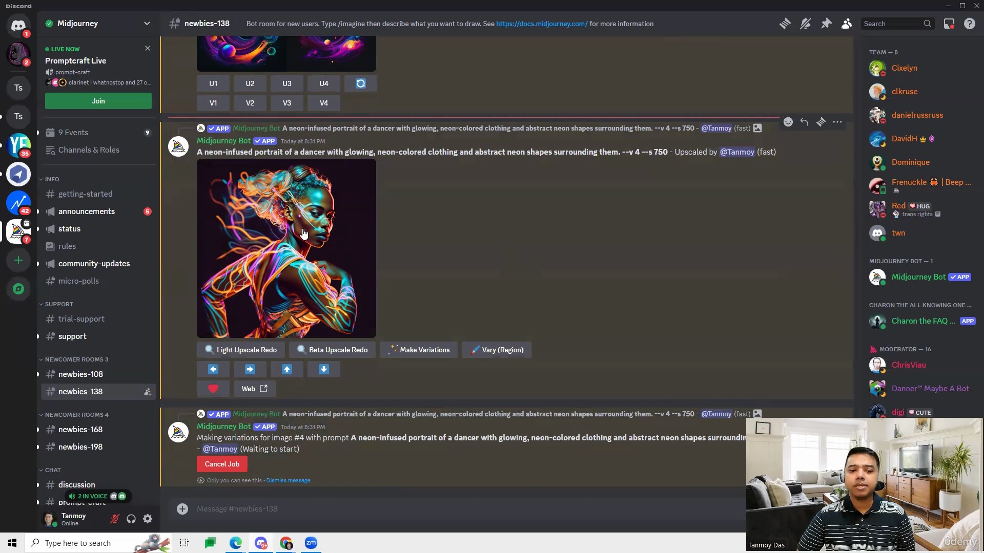This screenshot has width=984, height=553.
Task: Open the Threads icon in channel header
Action: [x=785, y=24]
